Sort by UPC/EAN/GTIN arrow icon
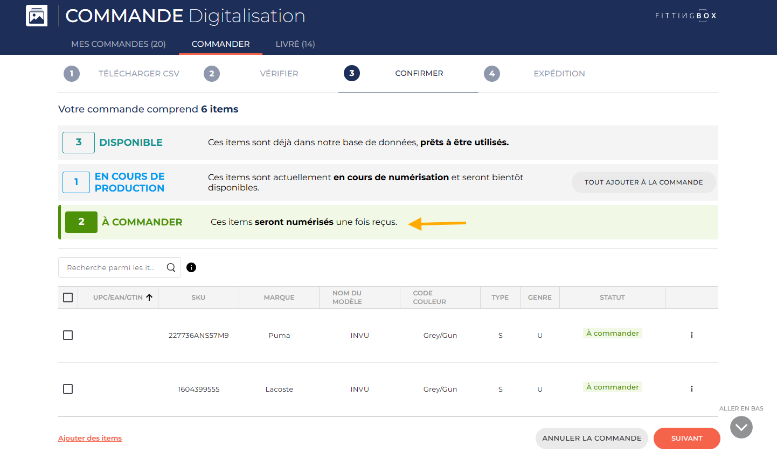Image resolution: width=777 pixels, height=453 pixels. (149, 297)
